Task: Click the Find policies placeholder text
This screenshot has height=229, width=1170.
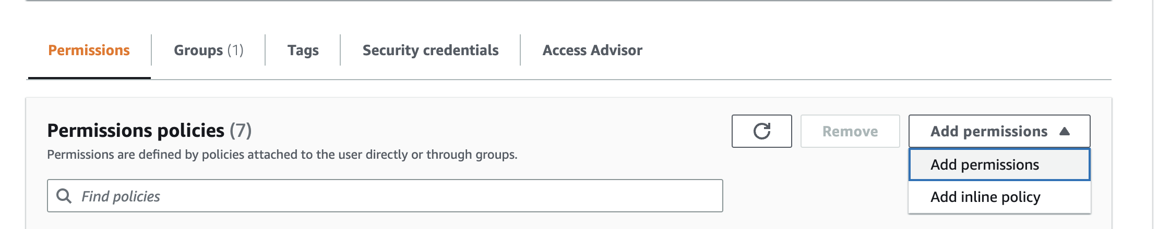Action: (121, 197)
